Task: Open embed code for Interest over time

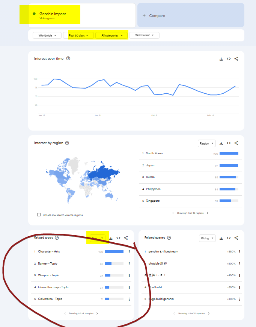Action: click(x=229, y=59)
